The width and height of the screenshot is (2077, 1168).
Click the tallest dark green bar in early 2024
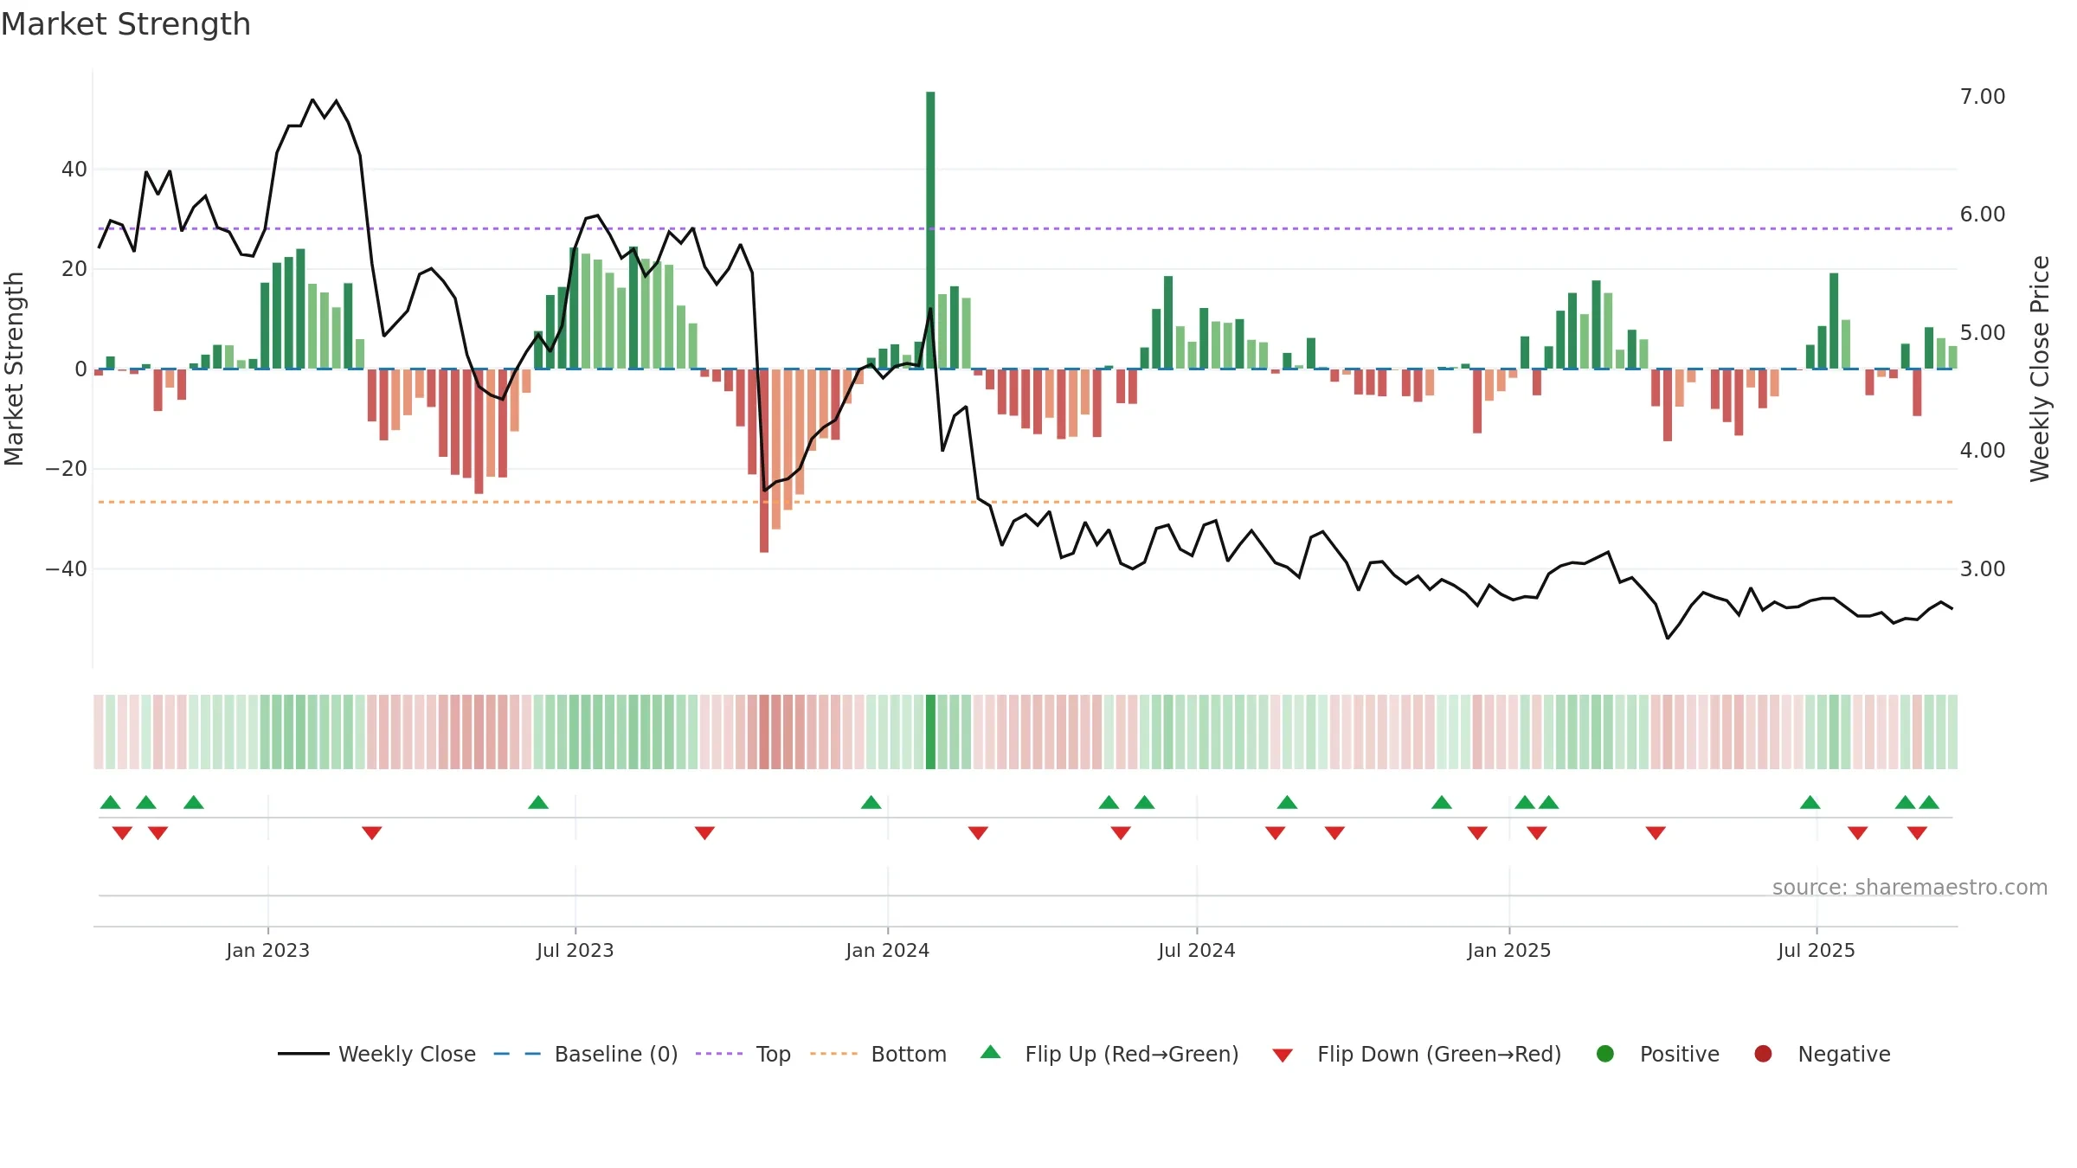click(x=930, y=230)
